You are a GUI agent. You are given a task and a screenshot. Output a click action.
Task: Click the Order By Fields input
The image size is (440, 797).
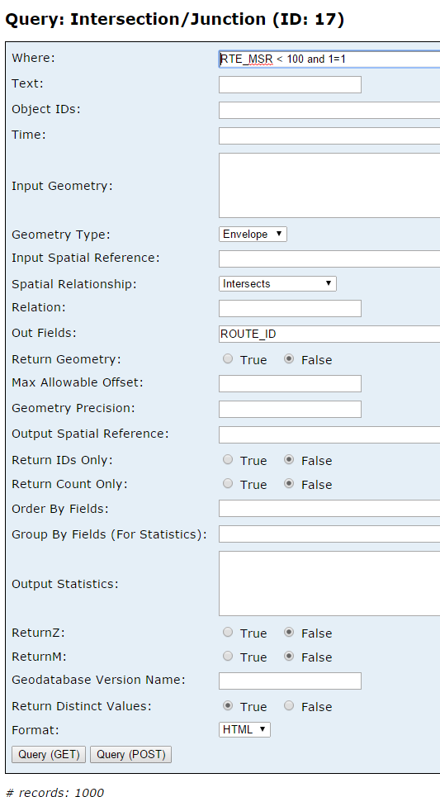pos(329,508)
